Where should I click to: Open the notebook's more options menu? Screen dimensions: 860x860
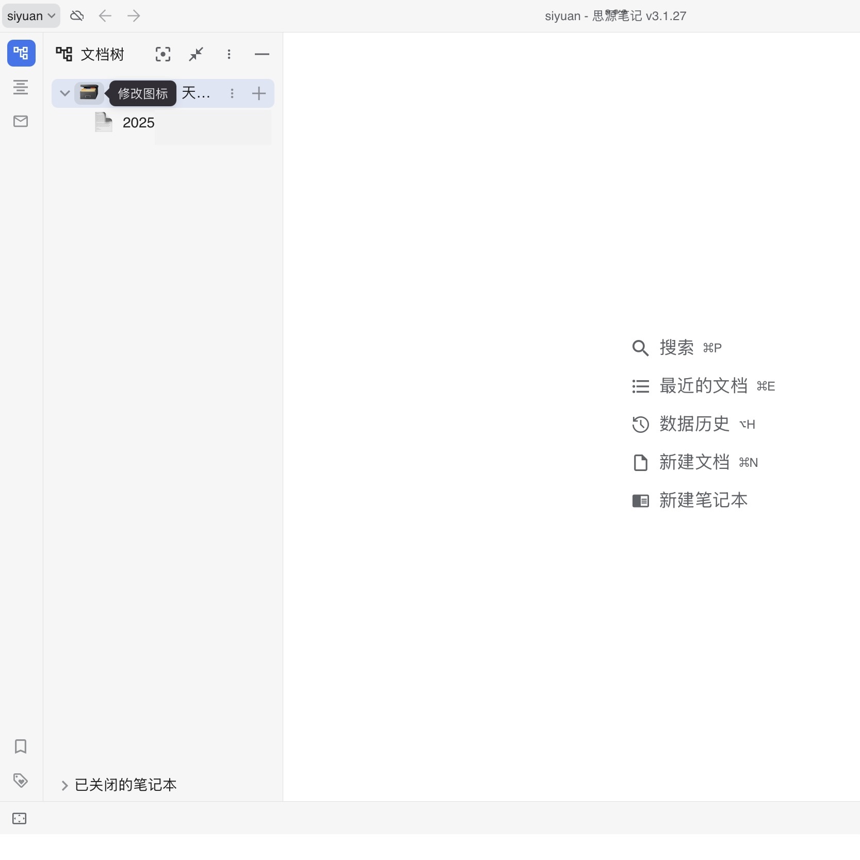tap(232, 93)
